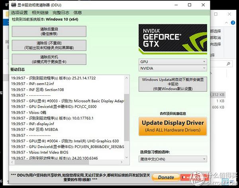Close the background Explorer window

point(229,14)
